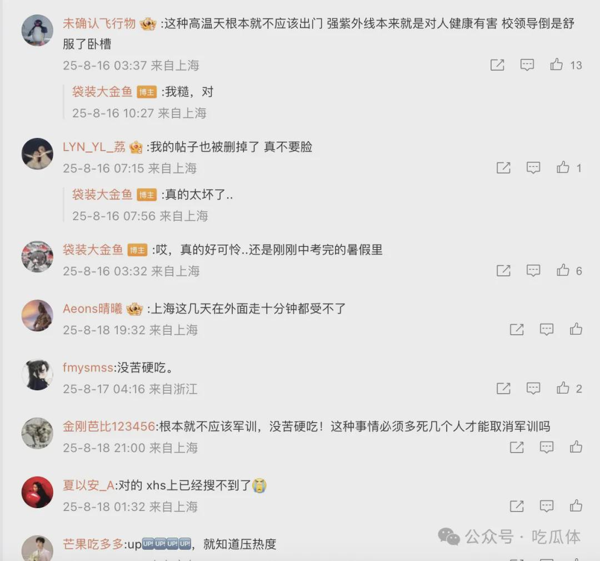Like the Aeons晴曦 comment about Shanghai heat
Screen dimensions: 600x561
(x=576, y=329)
